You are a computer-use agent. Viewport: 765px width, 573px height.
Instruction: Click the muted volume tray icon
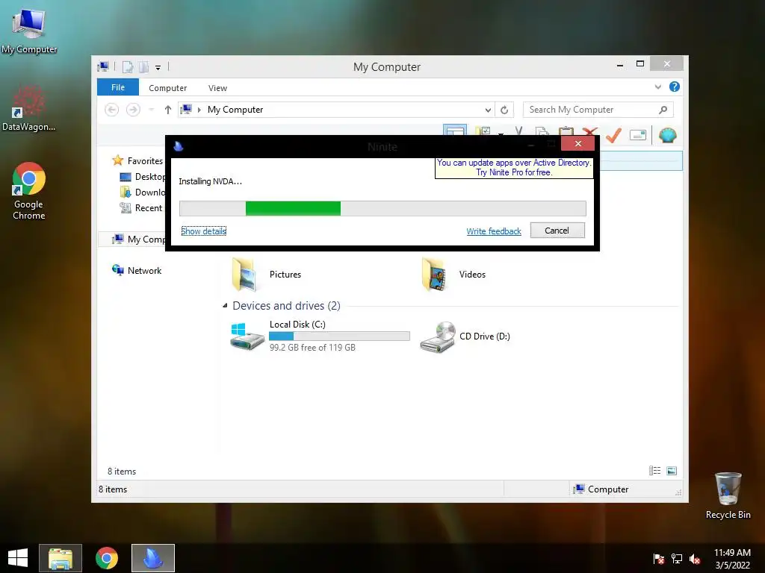[695, 558]
